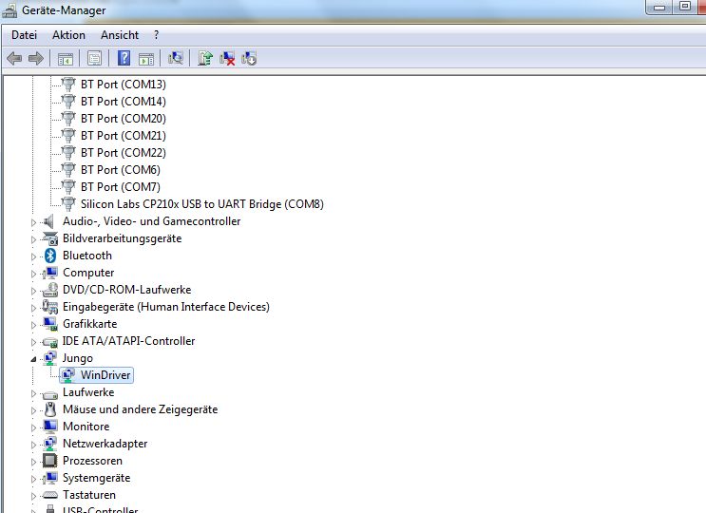
Task: Toggle the action pane toolbar icon
Action: (146, 59)
